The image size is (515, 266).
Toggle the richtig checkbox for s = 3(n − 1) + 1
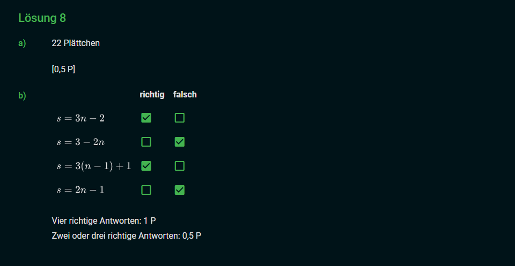[x=146, y=166]
